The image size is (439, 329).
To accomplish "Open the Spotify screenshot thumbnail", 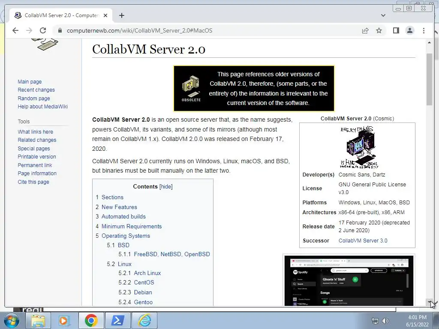I will 349,281.
